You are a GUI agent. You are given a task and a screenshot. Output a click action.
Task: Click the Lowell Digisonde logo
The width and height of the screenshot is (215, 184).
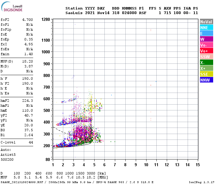point(12,7)
